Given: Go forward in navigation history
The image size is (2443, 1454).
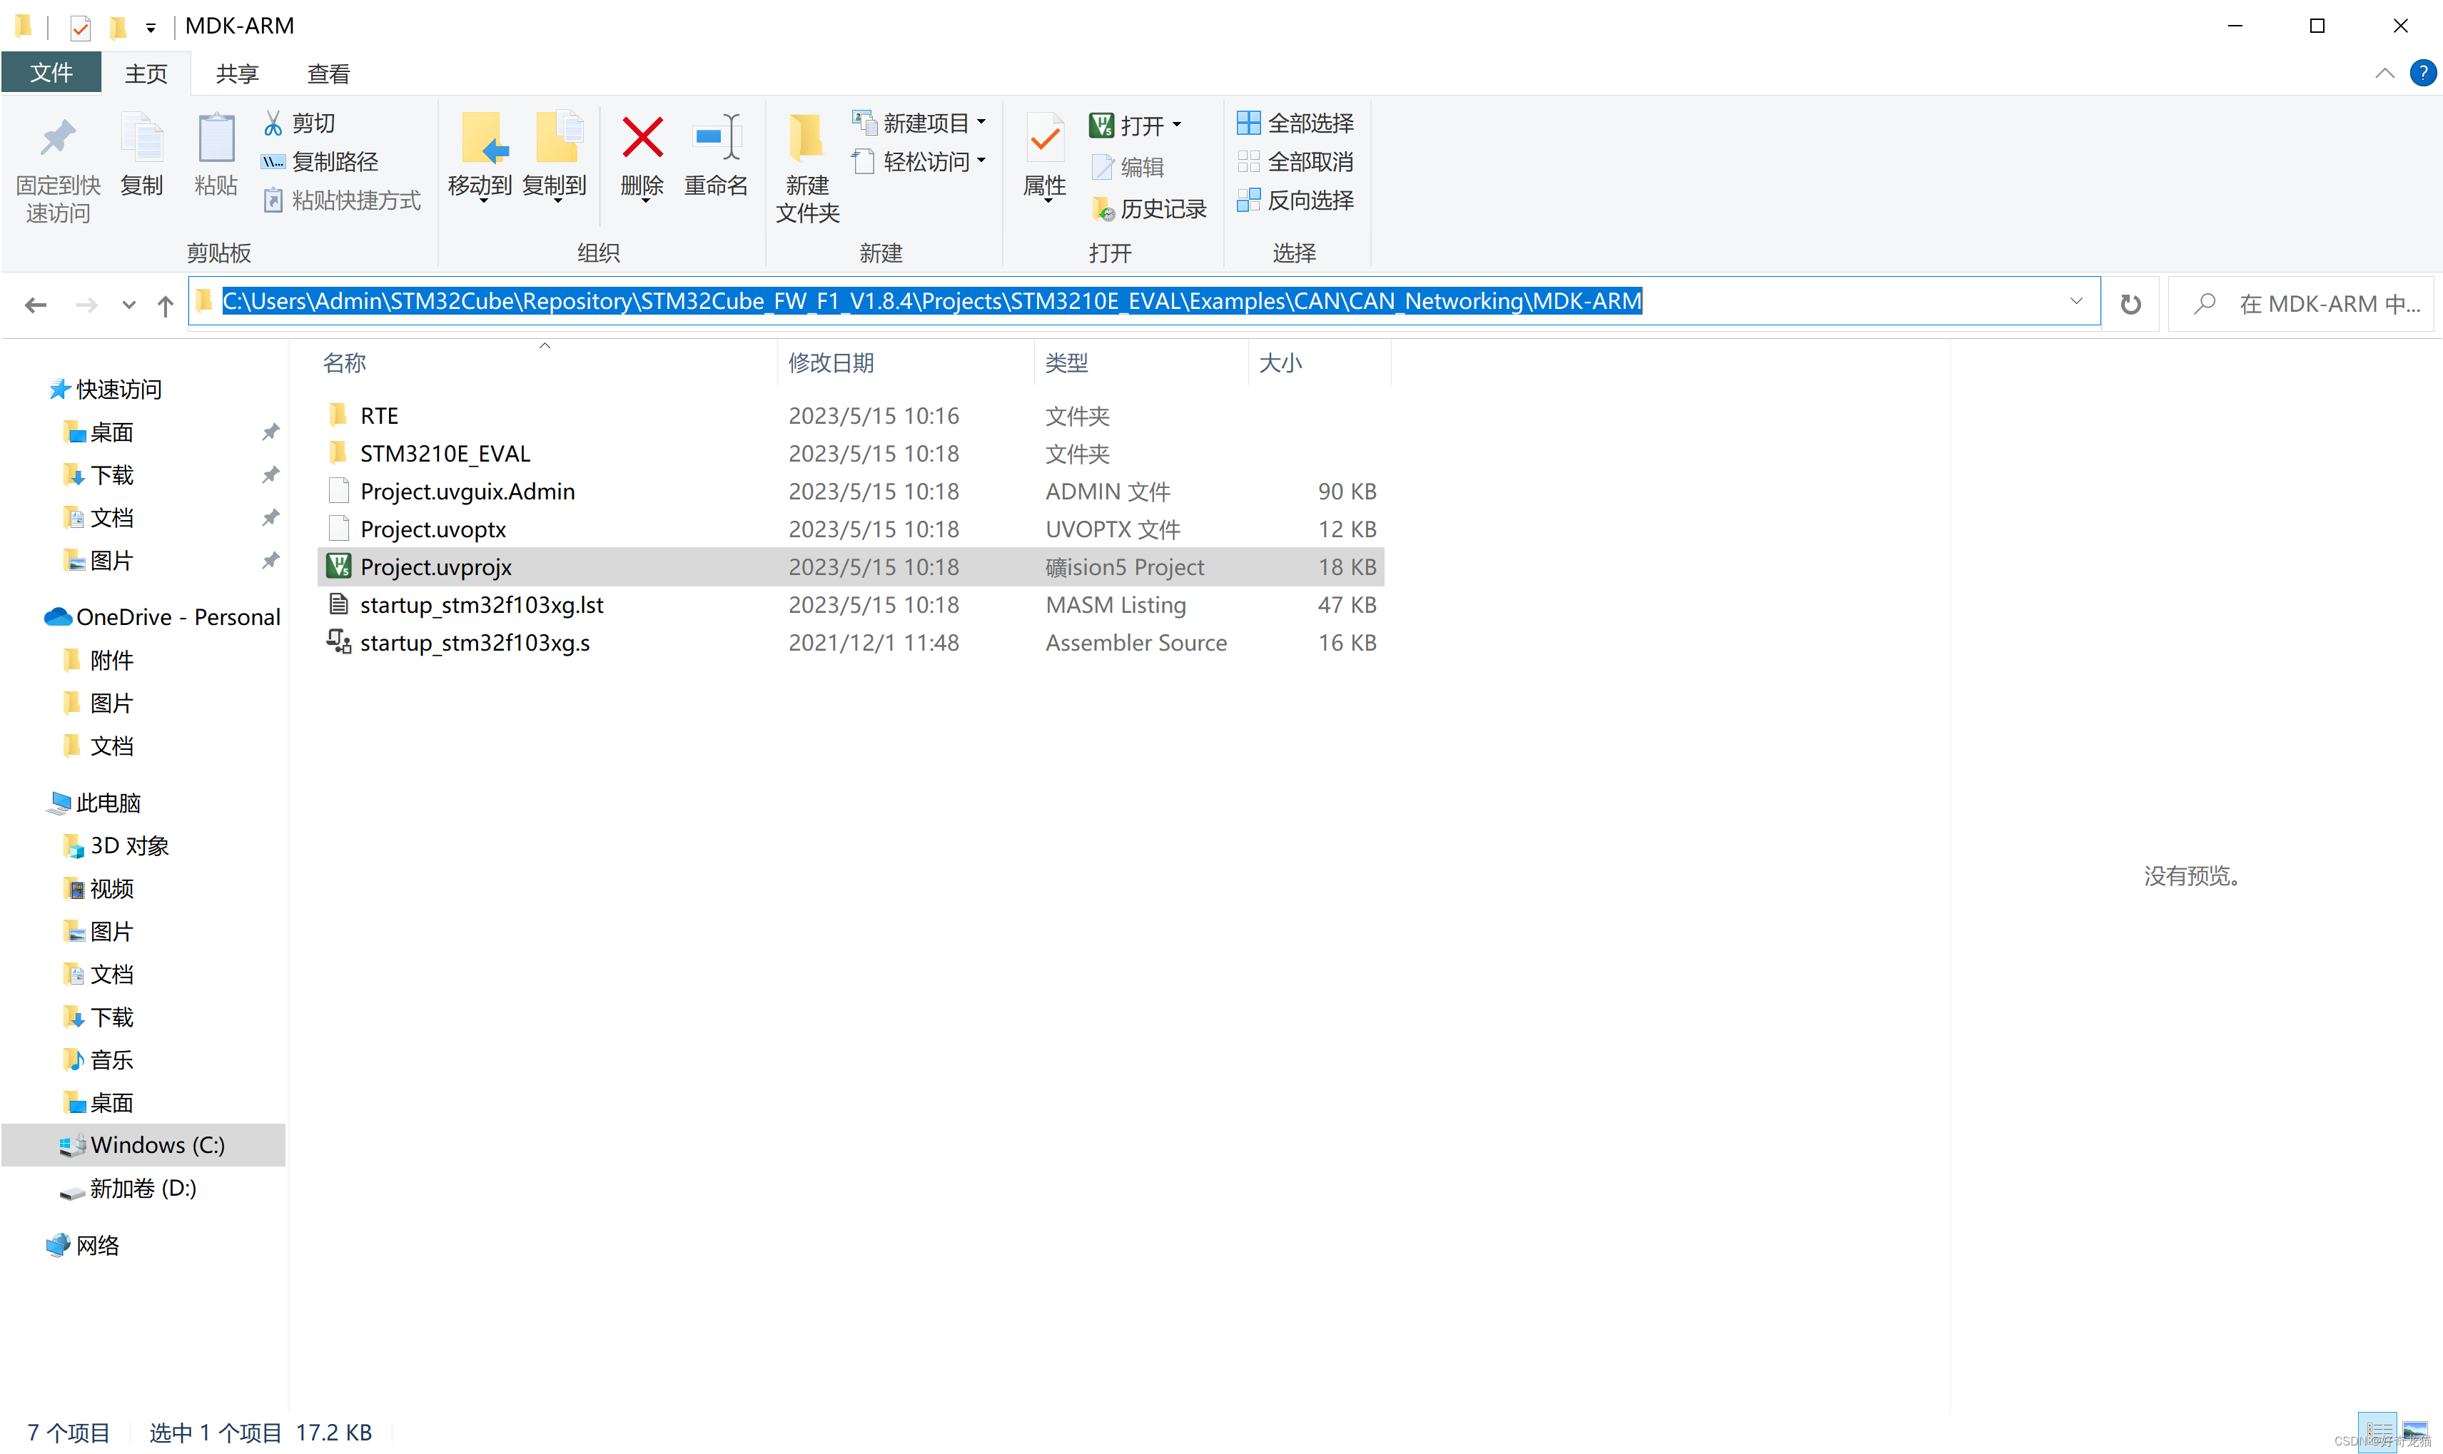Looking at the screenshot, I should pyautogui.click(x=87, y=305).
